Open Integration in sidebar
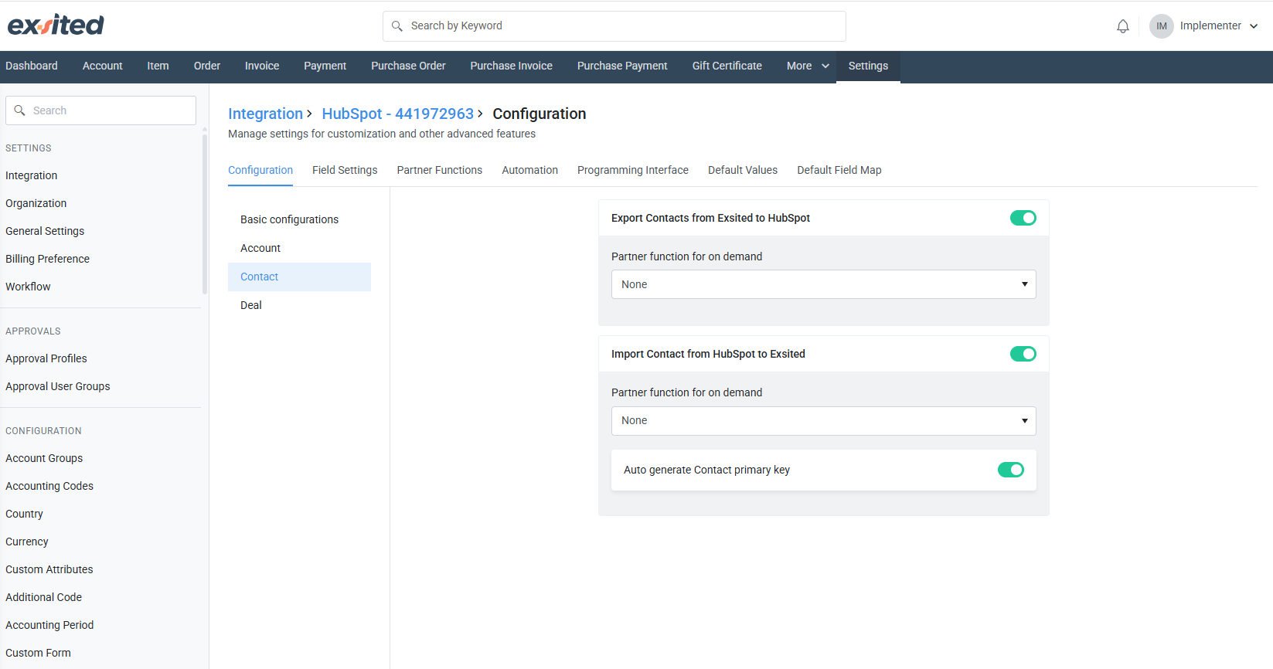The width and height of the screenshot is (1273, 669). pos(31,175)
